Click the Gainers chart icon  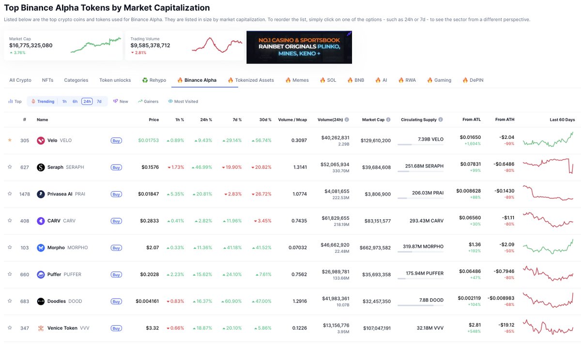click(140, 102)
